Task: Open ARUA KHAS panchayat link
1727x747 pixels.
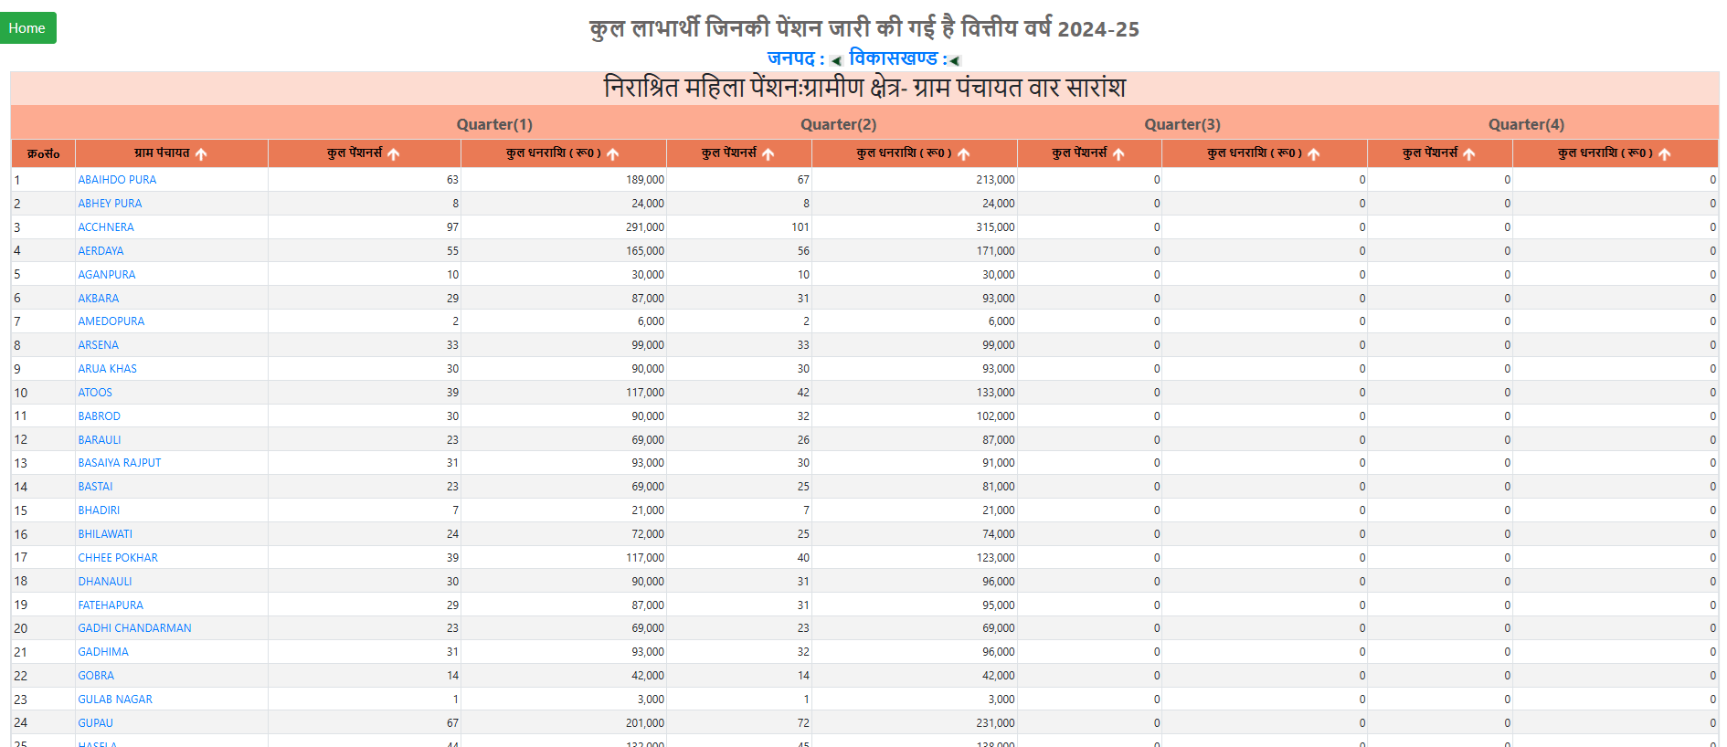Action: click(108, 369)
